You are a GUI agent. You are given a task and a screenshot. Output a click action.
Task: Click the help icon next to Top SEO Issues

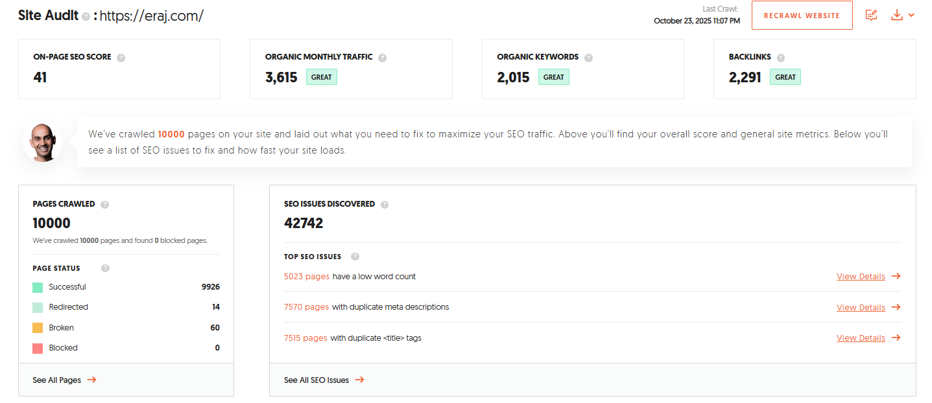click(x=355, y=257)
